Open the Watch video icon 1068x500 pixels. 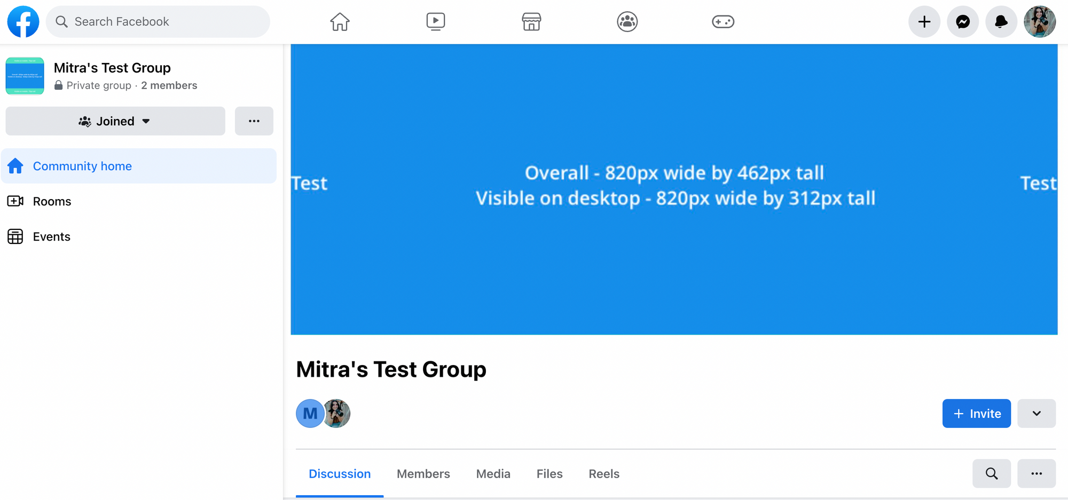(x=436, y=22)
